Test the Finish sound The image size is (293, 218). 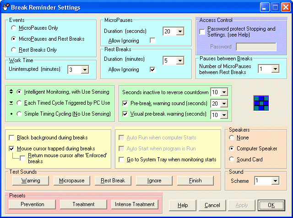click(195, 181)
